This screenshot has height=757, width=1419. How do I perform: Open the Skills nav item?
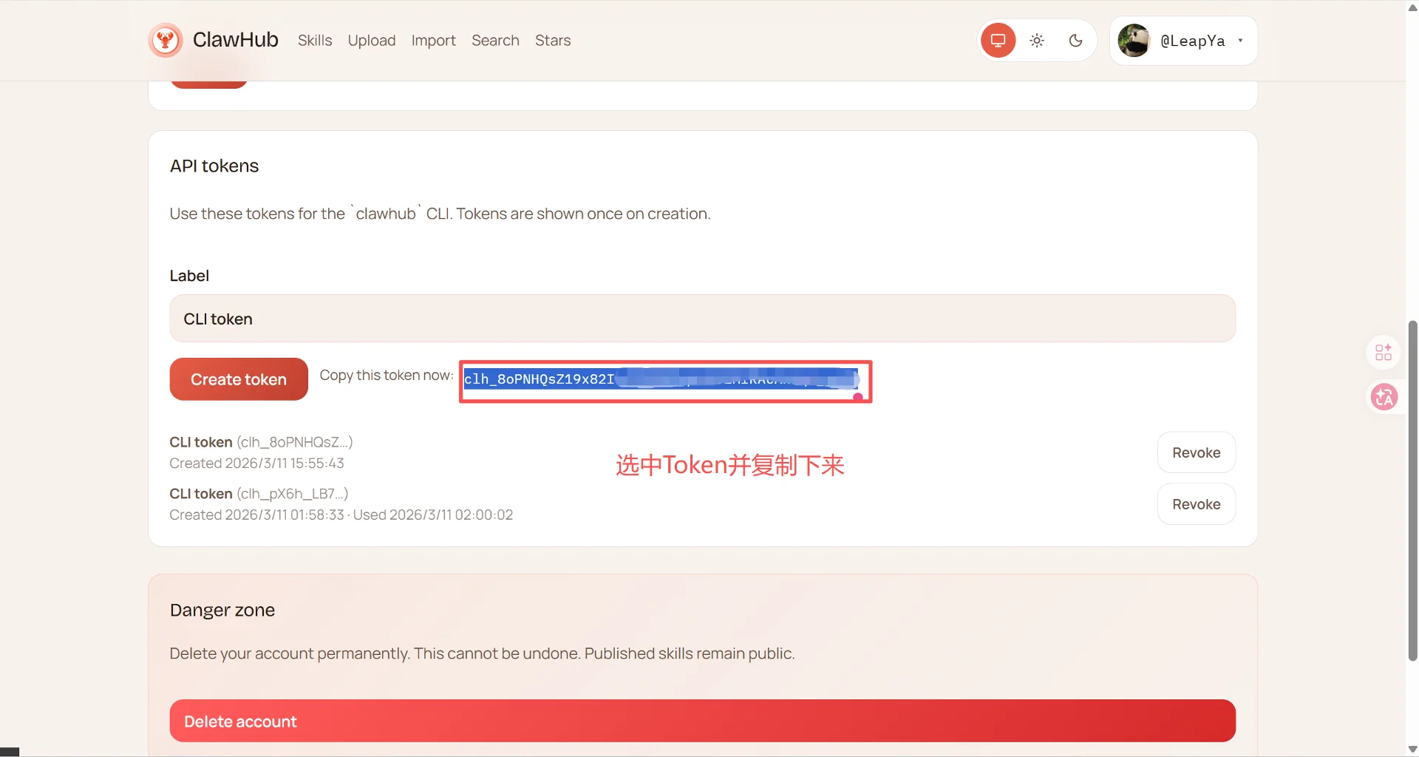[315, 41]
